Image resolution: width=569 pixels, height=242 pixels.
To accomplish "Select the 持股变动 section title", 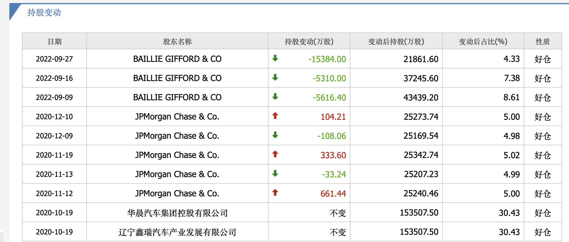I will pos(44,12).
